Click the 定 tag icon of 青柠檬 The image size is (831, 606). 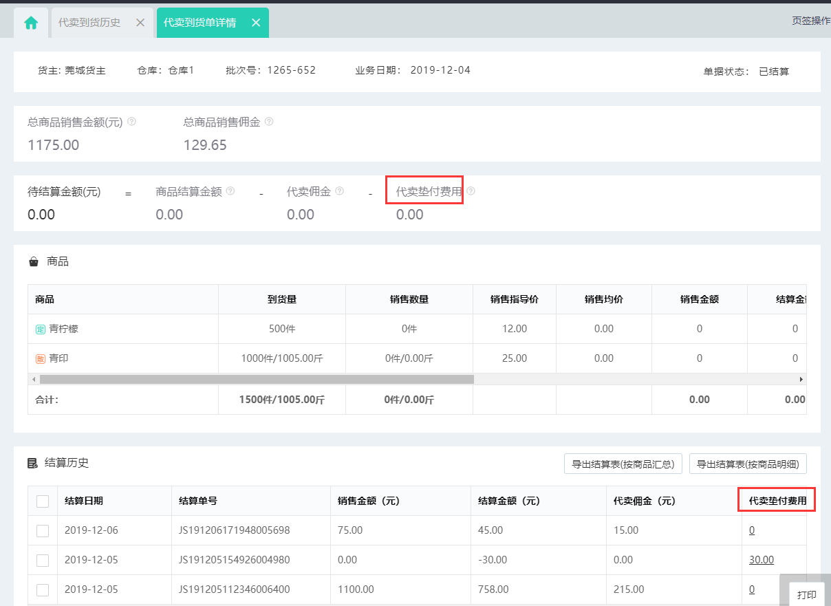(40, 329)
